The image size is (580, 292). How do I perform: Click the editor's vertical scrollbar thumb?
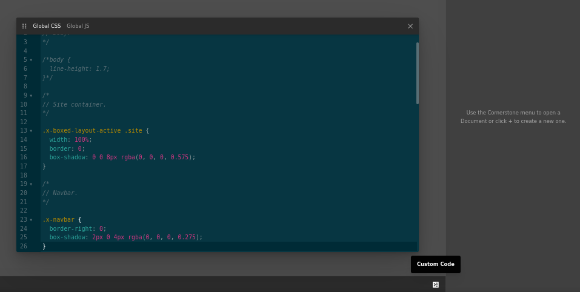[x=417, y=73]
